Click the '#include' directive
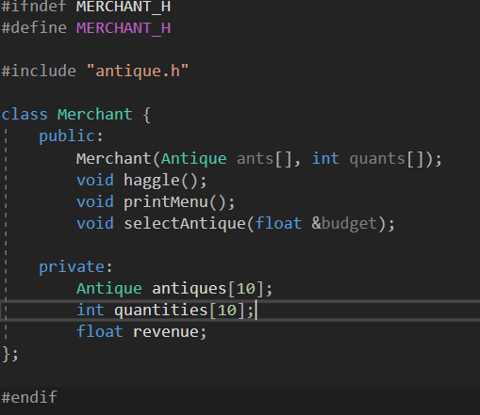 pos(39,71)
